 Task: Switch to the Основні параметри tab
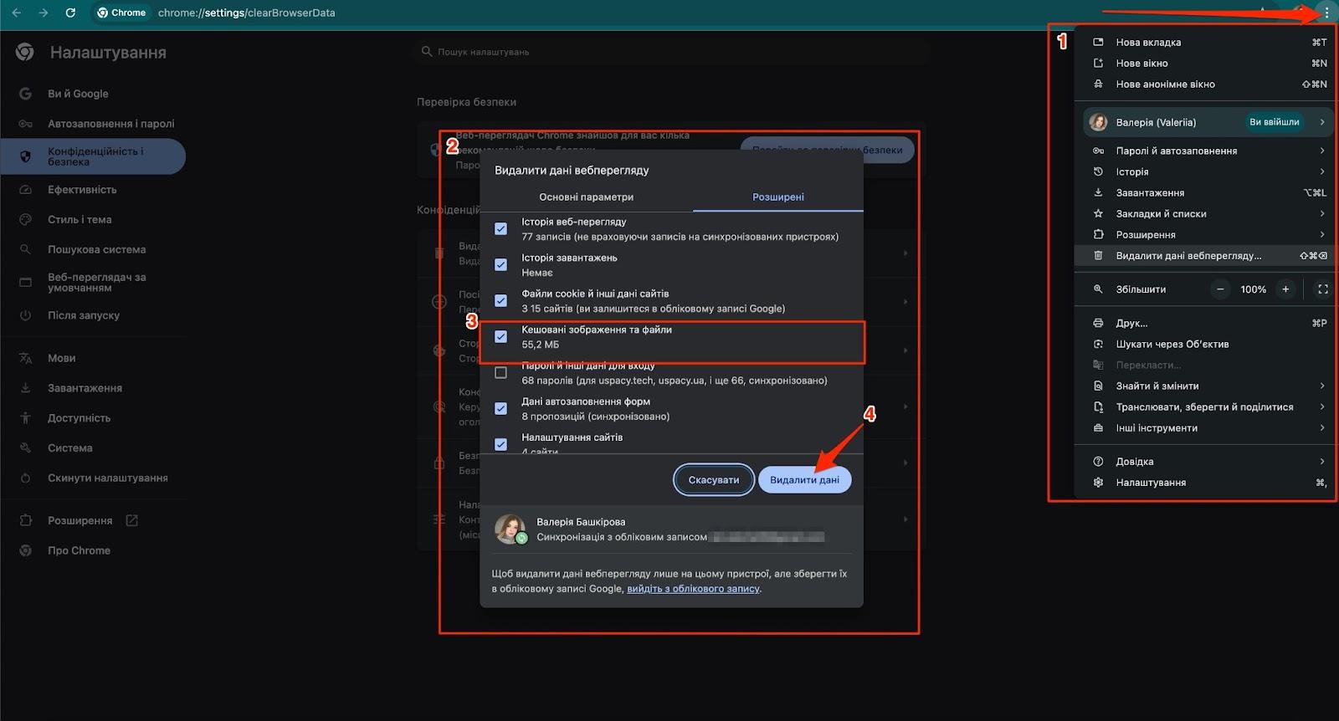click(x=587, y=197)
